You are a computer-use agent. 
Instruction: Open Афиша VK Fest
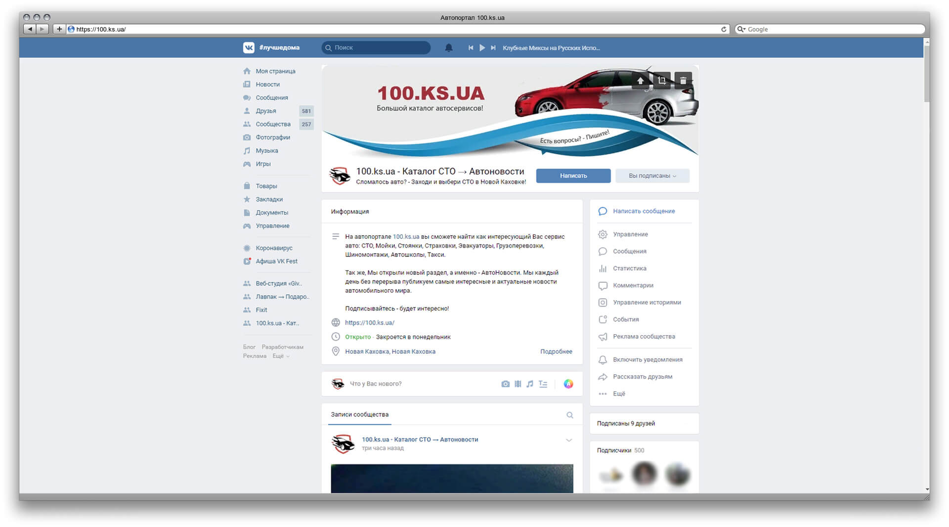click(x=276, y=262)
